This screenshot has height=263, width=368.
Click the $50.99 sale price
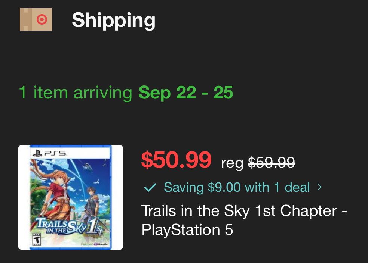(176, 160)
